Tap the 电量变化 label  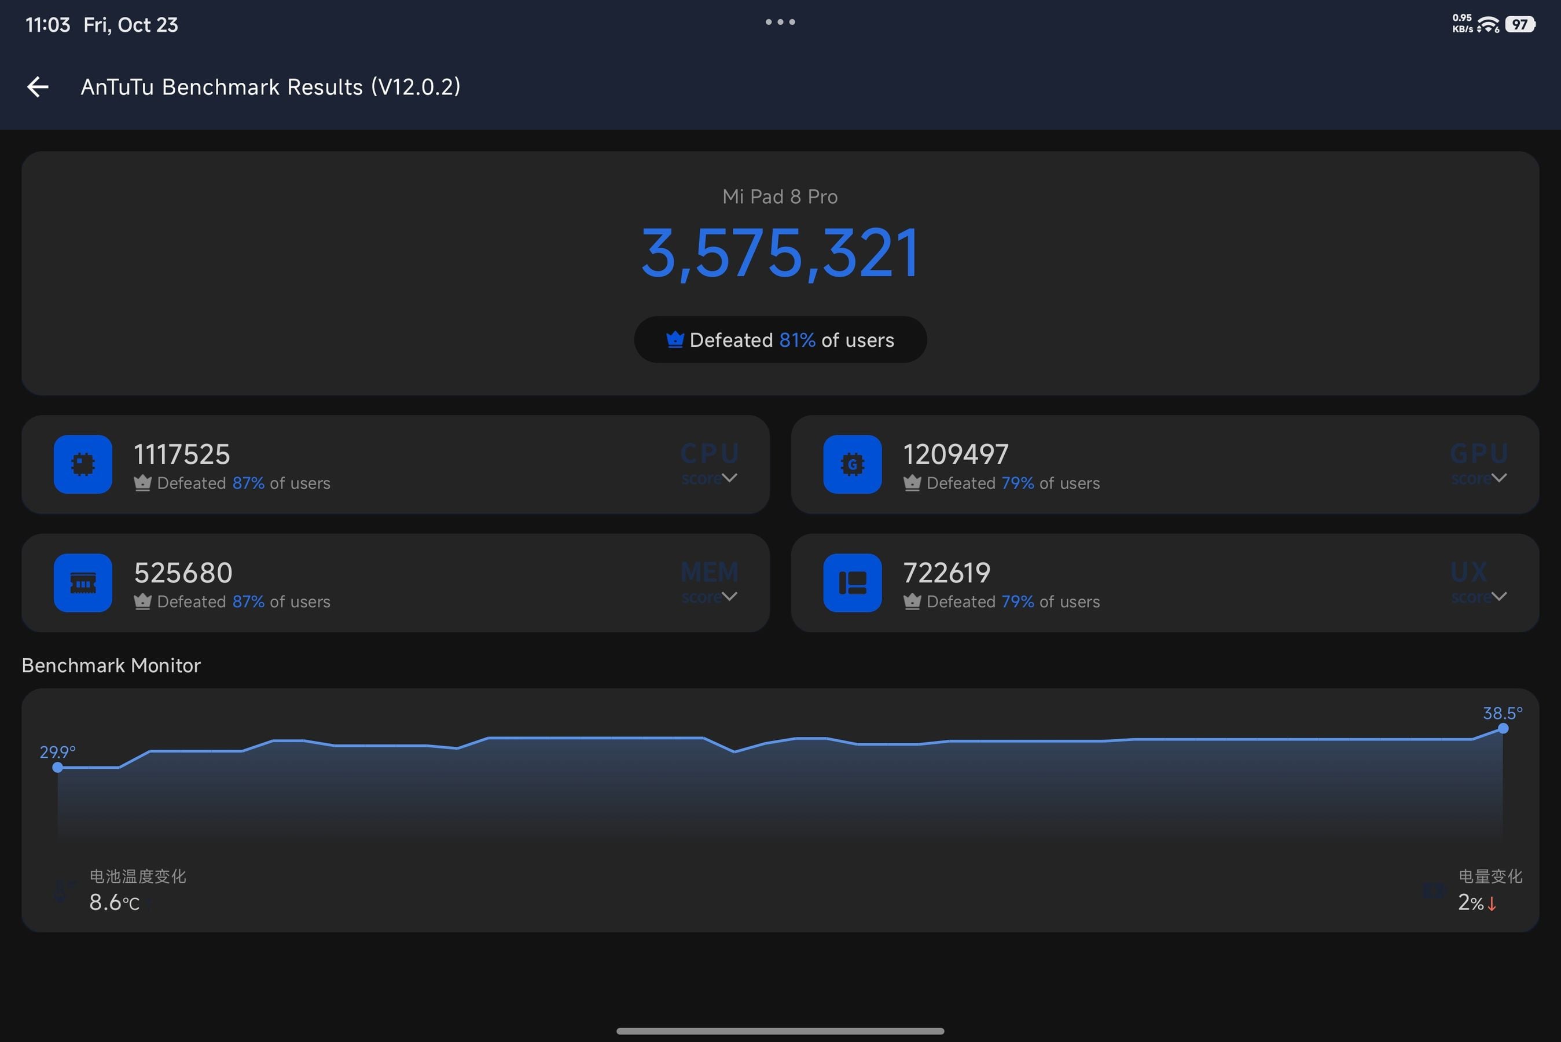coord(1490,876)
